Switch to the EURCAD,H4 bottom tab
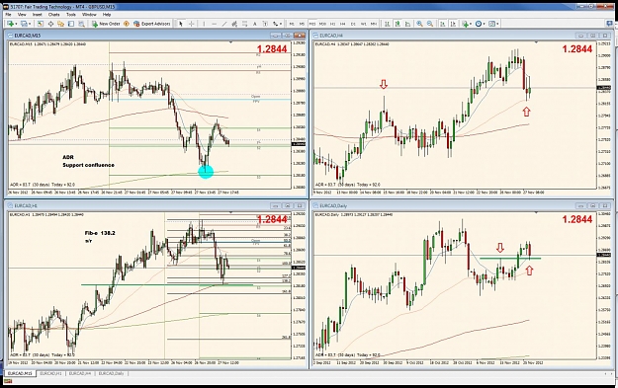Viewport: 618px width, 388px height. (80, 373)
